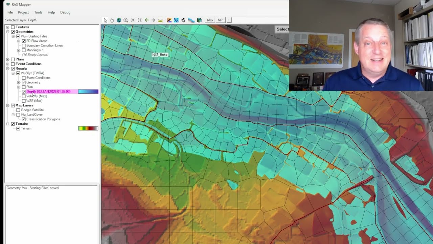Open the Debug menu
Screen dimensions: 433x244
[65, 12]
